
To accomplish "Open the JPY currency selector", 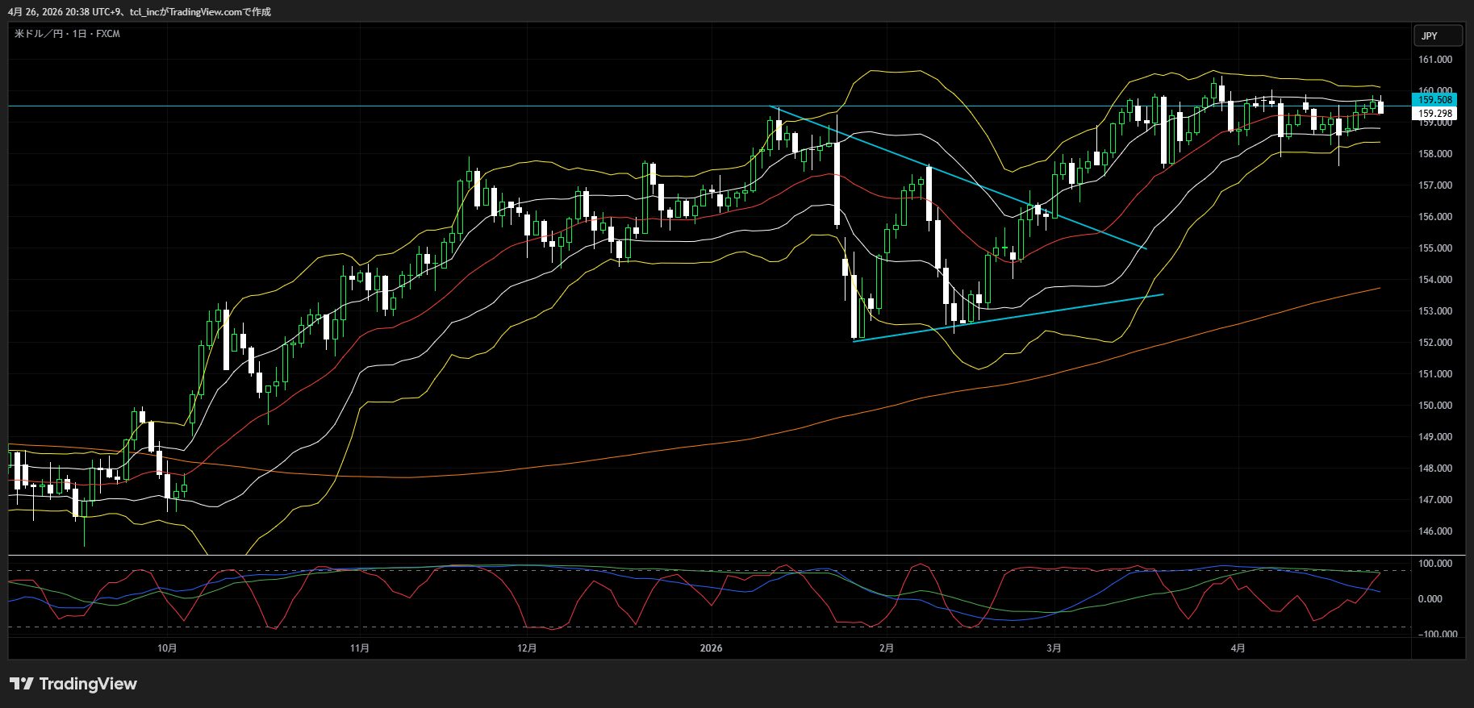I will tap(1437, 35).
